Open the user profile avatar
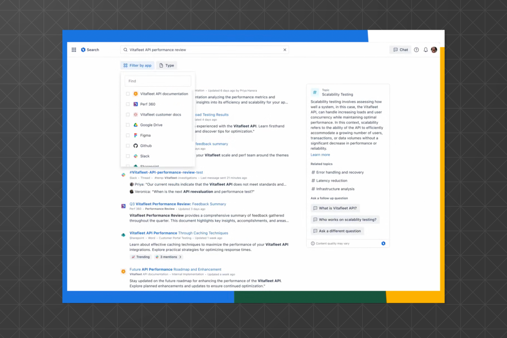 coord(434,50)
